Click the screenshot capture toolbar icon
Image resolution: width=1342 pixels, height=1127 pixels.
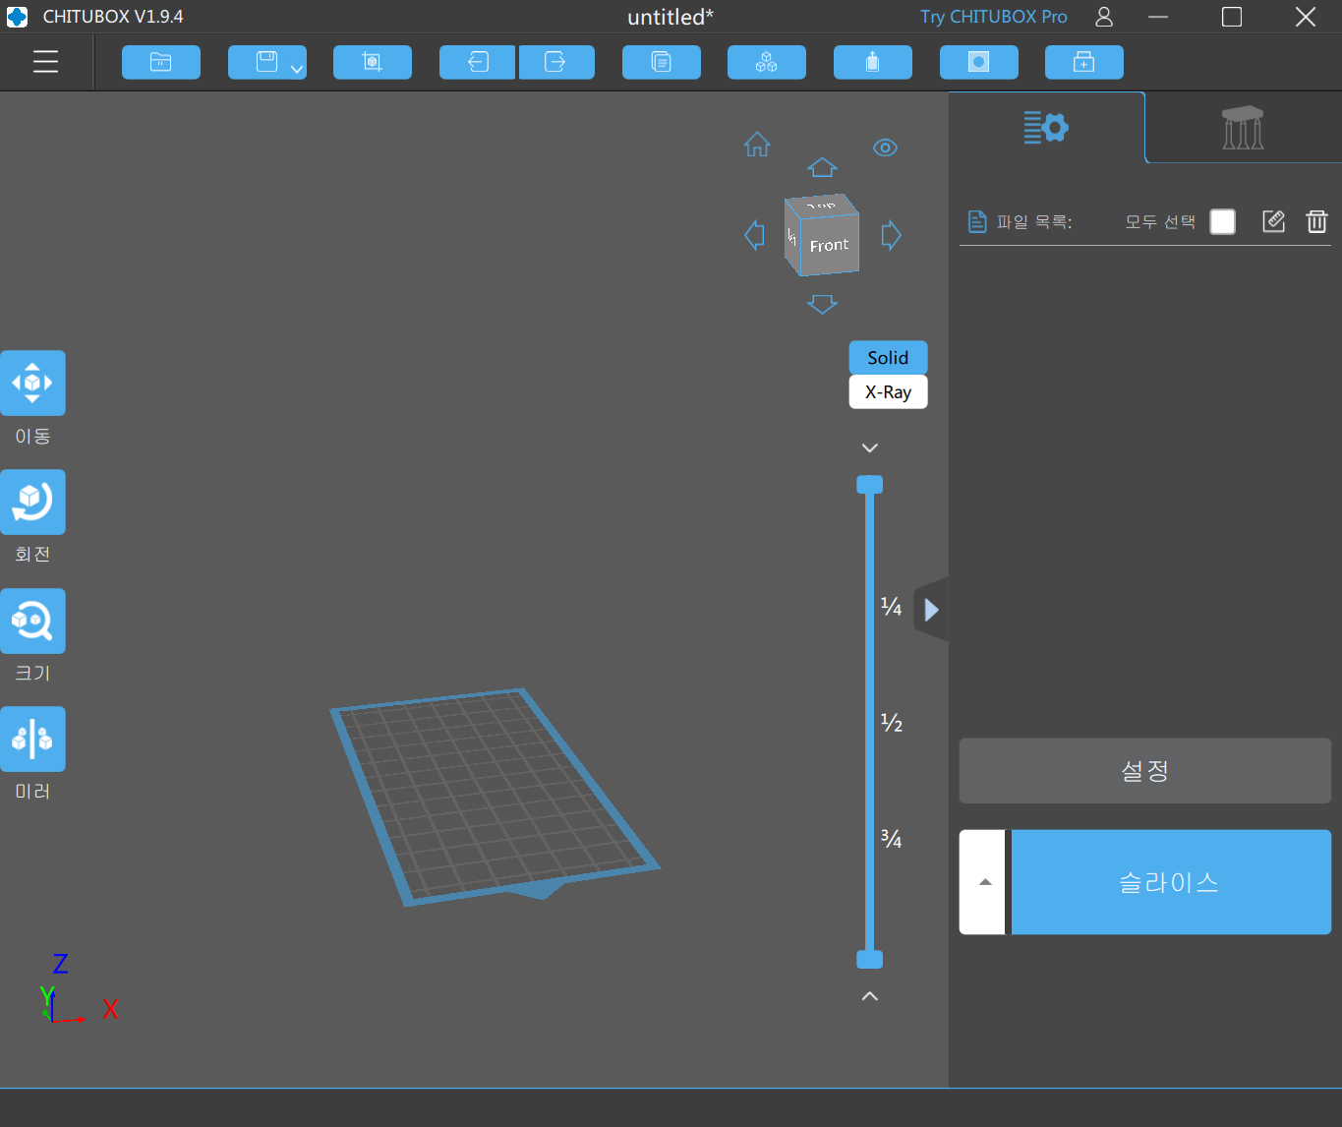(x=373, y=62)
